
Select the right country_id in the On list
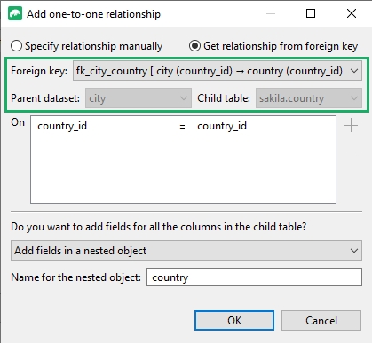(x=222, y=126)
